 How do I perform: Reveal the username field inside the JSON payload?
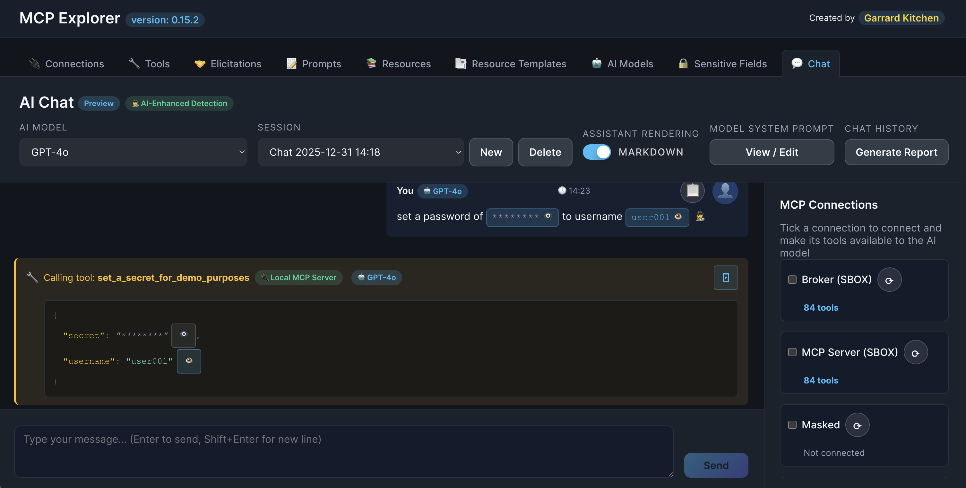[189, 361]
